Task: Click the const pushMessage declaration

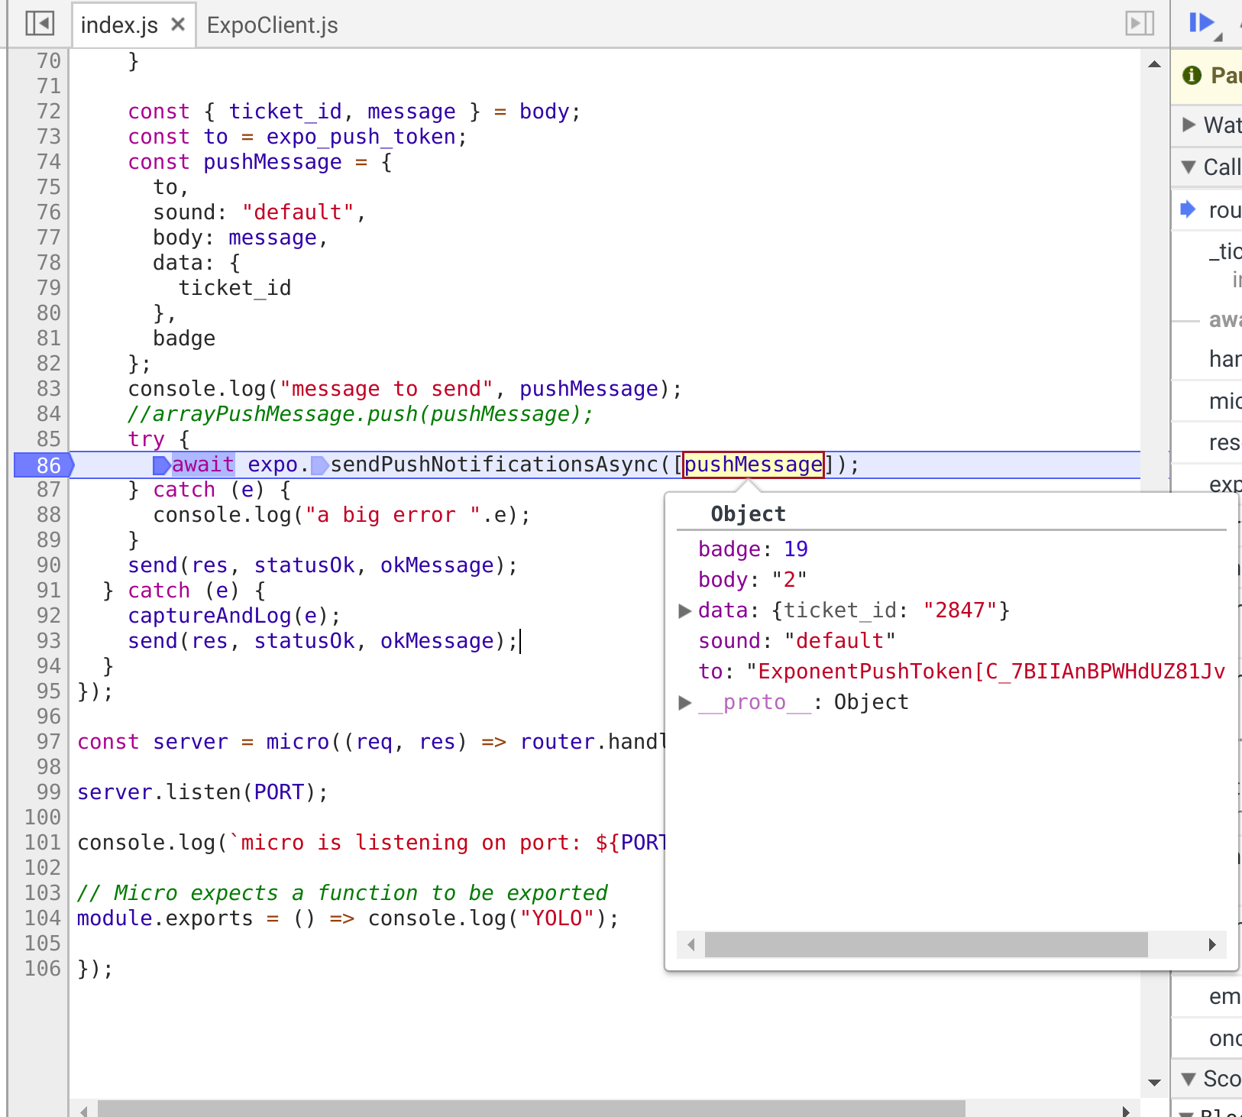Action: pos(260,162)
